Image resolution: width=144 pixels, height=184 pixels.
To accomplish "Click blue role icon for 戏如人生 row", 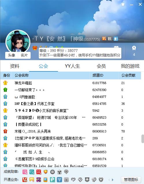I will 5,152.
